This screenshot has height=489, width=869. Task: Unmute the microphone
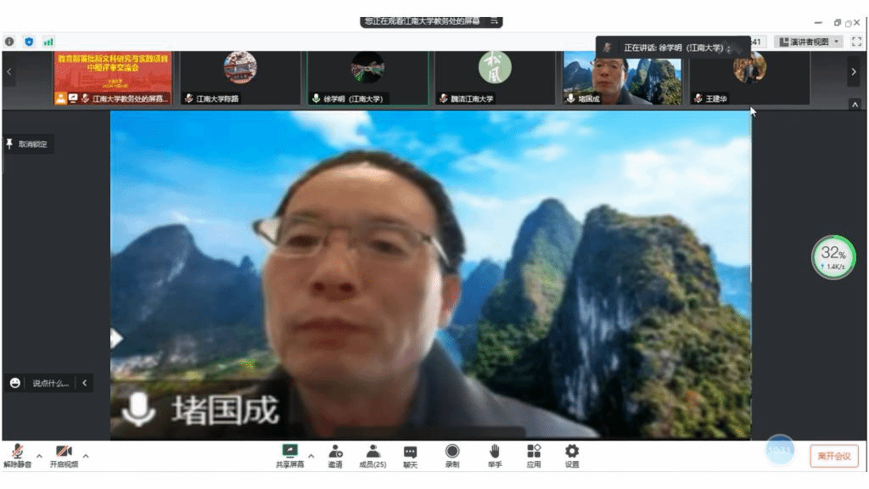click(16, 455)
